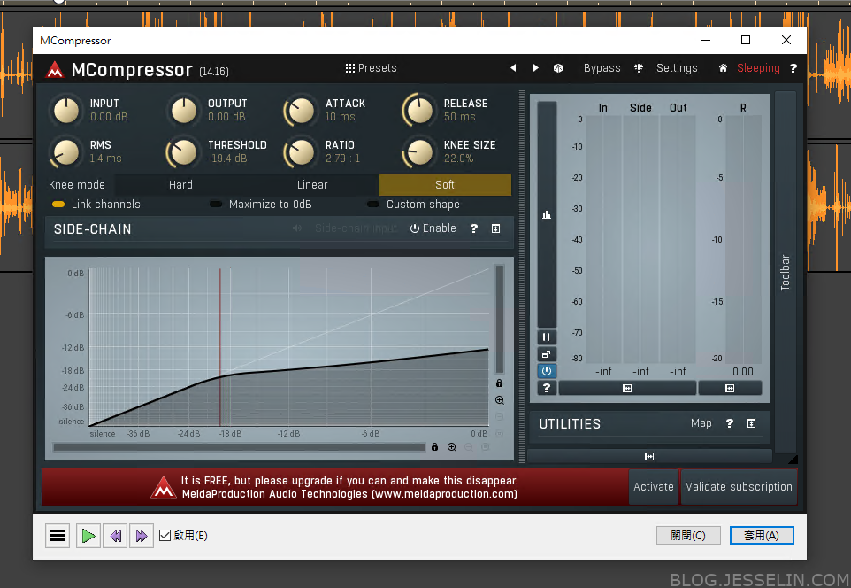
Task: Collapse the Utilities panel
Action: coord(751,423)
